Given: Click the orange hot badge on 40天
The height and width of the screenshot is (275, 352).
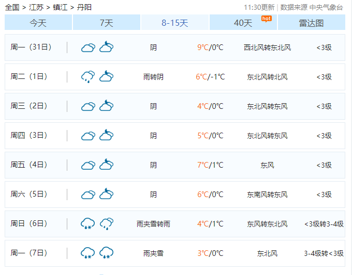Looking at the screenshot, I should [x=267, y=19].
